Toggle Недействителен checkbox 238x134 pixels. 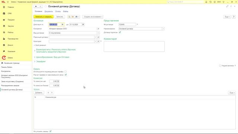point(220,66)
